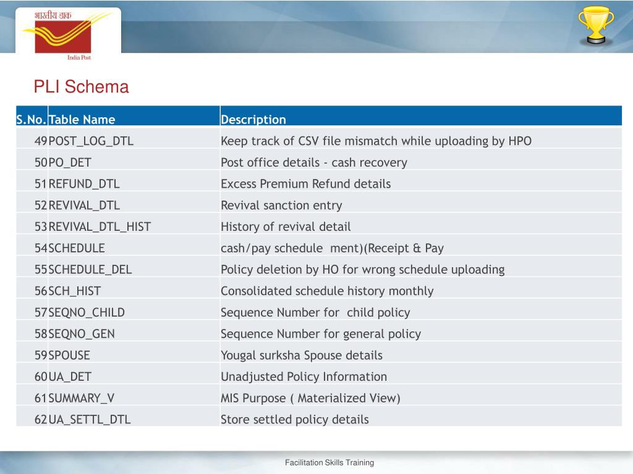The image size is (633, 474).
Task: Click 'MIS Purpose ( Materialized View)' description
Action: [x=310, y=398]
